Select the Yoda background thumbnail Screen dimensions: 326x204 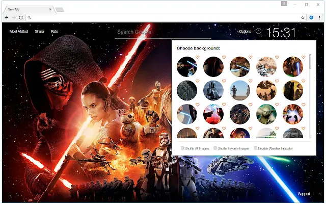pyautogui.click(x=266, y=114)
